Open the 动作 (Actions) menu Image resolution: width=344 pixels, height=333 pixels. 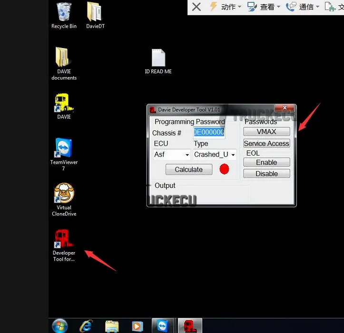click(x=226, y=7)
